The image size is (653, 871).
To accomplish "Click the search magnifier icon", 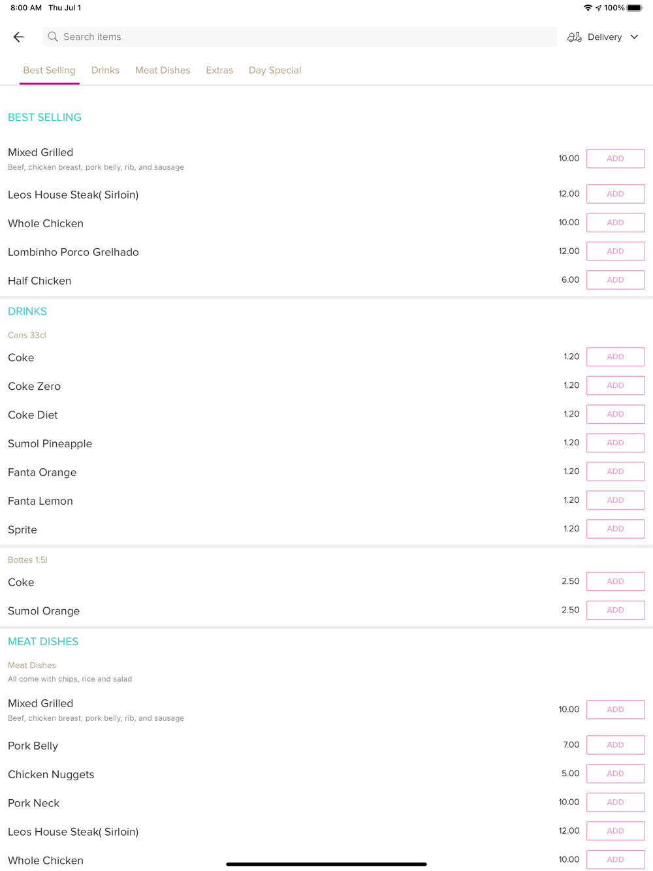I will coord(53,37).
